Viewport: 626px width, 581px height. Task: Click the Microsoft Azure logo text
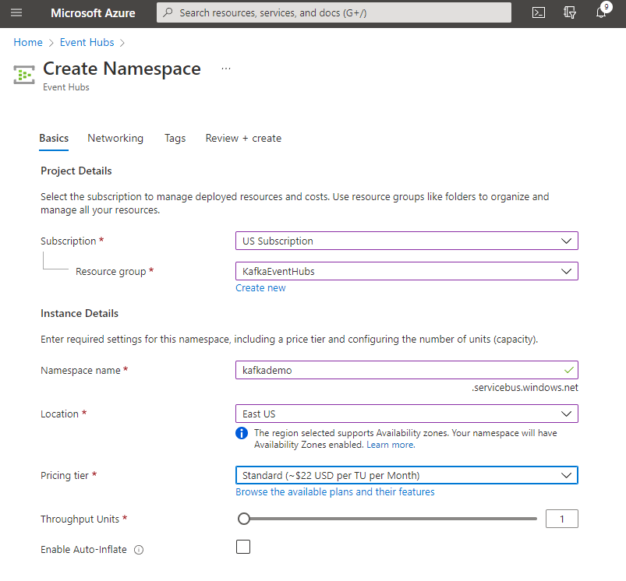point(93,13)
